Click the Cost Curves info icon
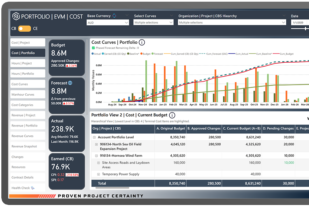This screenshot has width=309, height=207. (x=142, y=42)
